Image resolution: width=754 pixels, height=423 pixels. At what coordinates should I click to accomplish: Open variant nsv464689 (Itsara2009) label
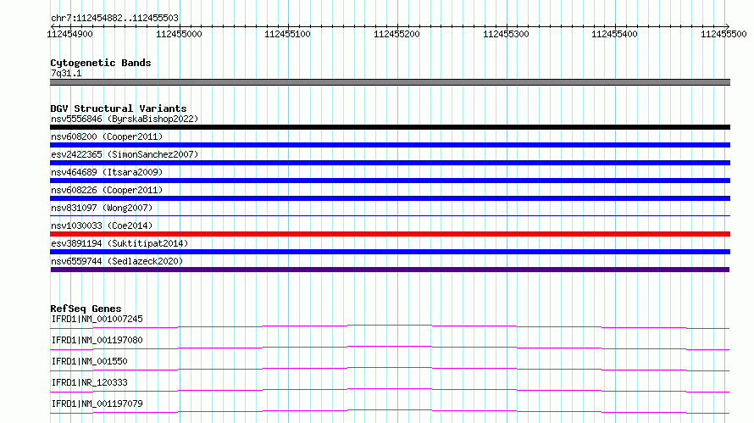click(x=107, y=172)
